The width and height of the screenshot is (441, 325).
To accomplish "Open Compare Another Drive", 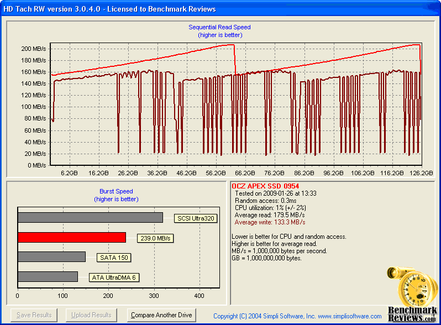I will pos(161,315).
